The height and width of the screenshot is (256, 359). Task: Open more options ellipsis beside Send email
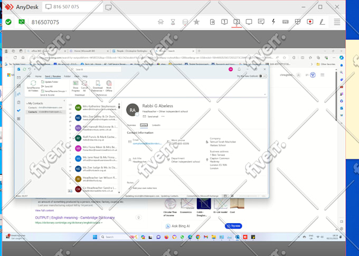coord(163,116)
